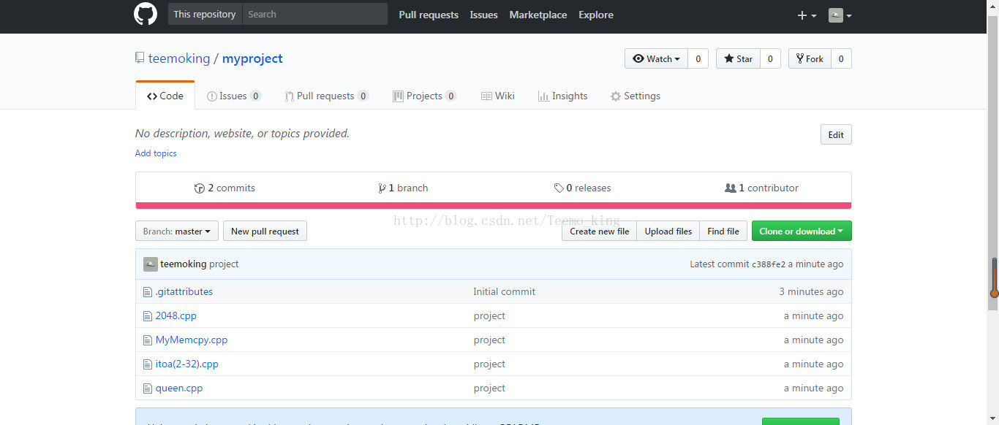Image resolution: width=999 pixels, height=425 pixels.
Task: Click the file icon for .gitattributes
Action: point(148,292)
